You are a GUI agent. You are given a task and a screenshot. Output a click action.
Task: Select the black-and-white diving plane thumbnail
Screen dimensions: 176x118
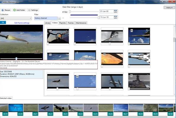point(112,36)
